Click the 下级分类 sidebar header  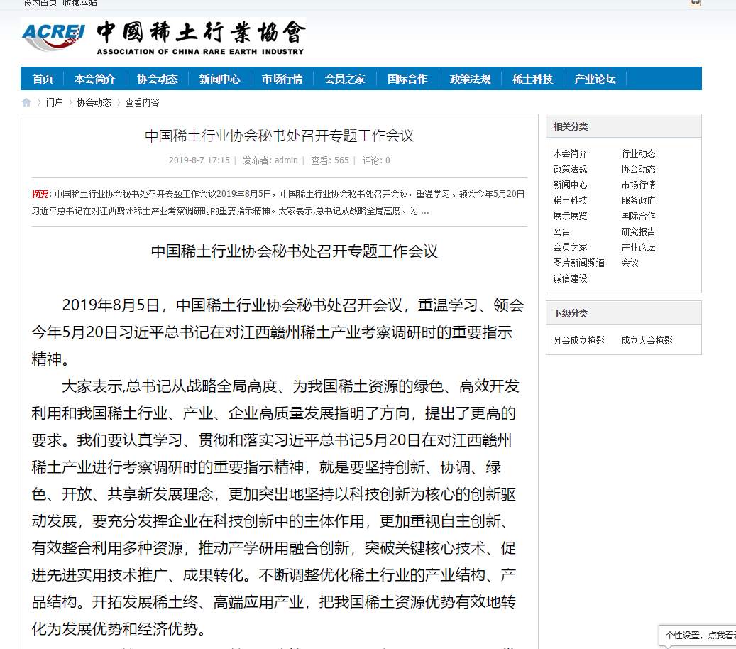[x=624, y=313]
